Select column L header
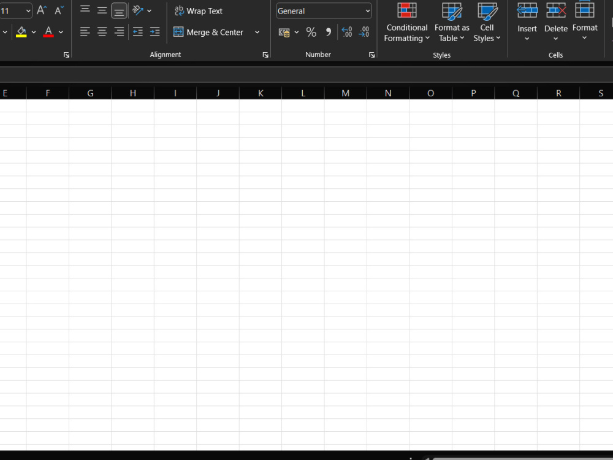Screen dimensions: 613x460 pyautogui.click(x=303, y=93)
